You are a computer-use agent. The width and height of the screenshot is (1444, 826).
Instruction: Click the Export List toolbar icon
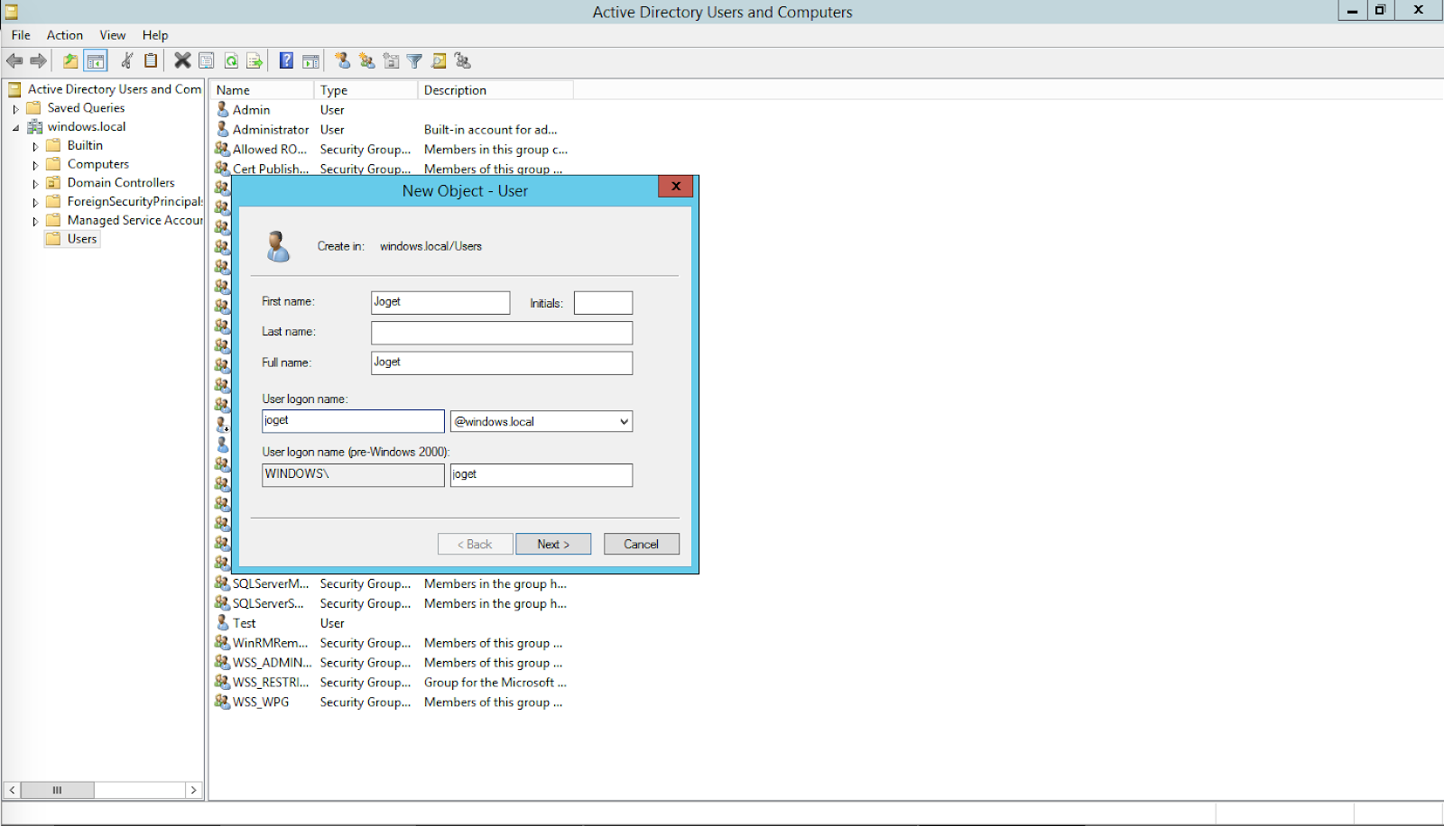click(x=255, y=60)
